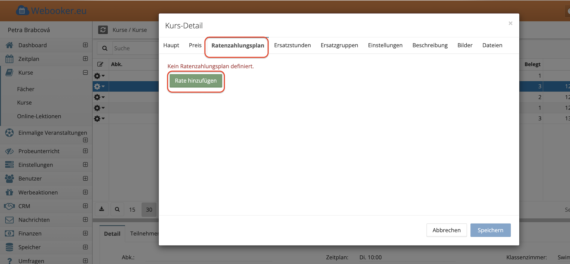Set page size to 30
The image size is (570, 264).
(x=149, y=210)
